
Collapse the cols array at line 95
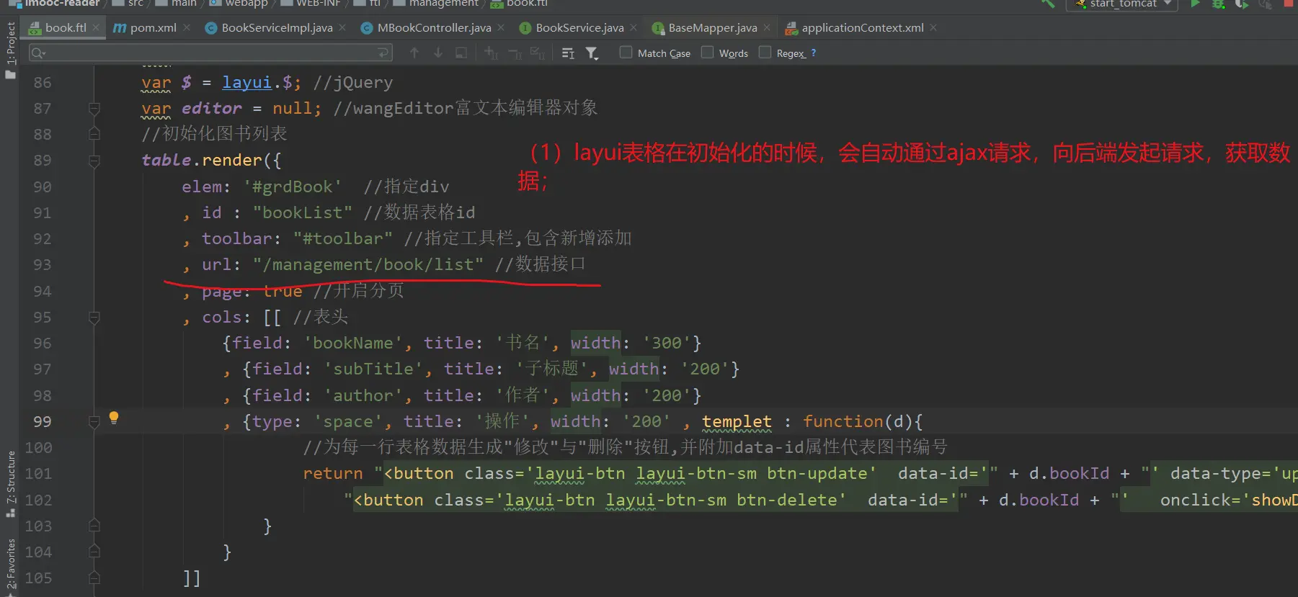pos(94,317)
